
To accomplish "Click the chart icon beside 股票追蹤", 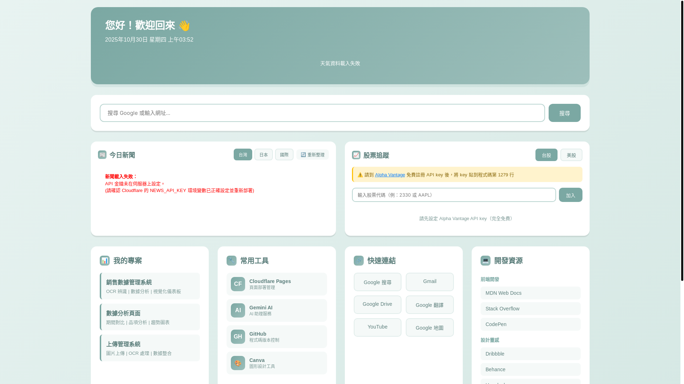I will 356,155.
